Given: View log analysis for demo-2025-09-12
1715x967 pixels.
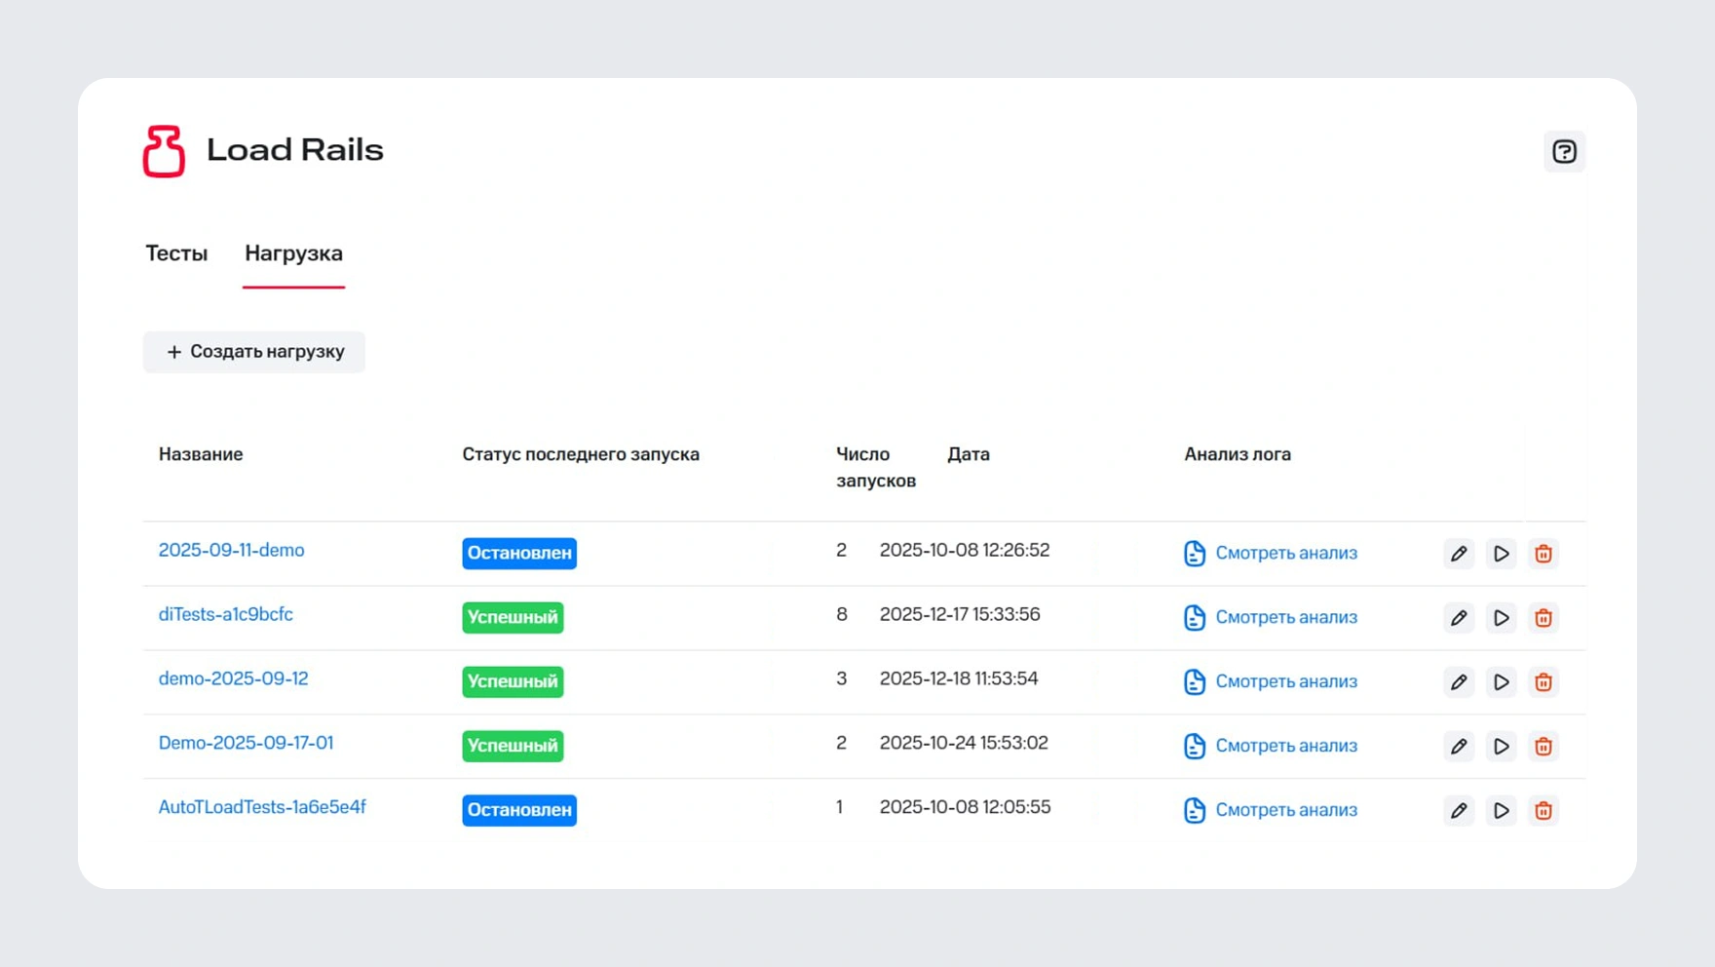Looking at the screenshot, I should [x=1284, y=681].
